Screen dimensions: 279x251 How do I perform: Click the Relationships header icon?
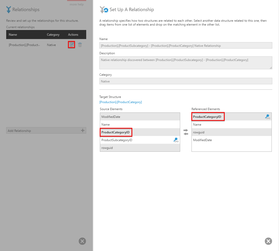pos(8,10)
